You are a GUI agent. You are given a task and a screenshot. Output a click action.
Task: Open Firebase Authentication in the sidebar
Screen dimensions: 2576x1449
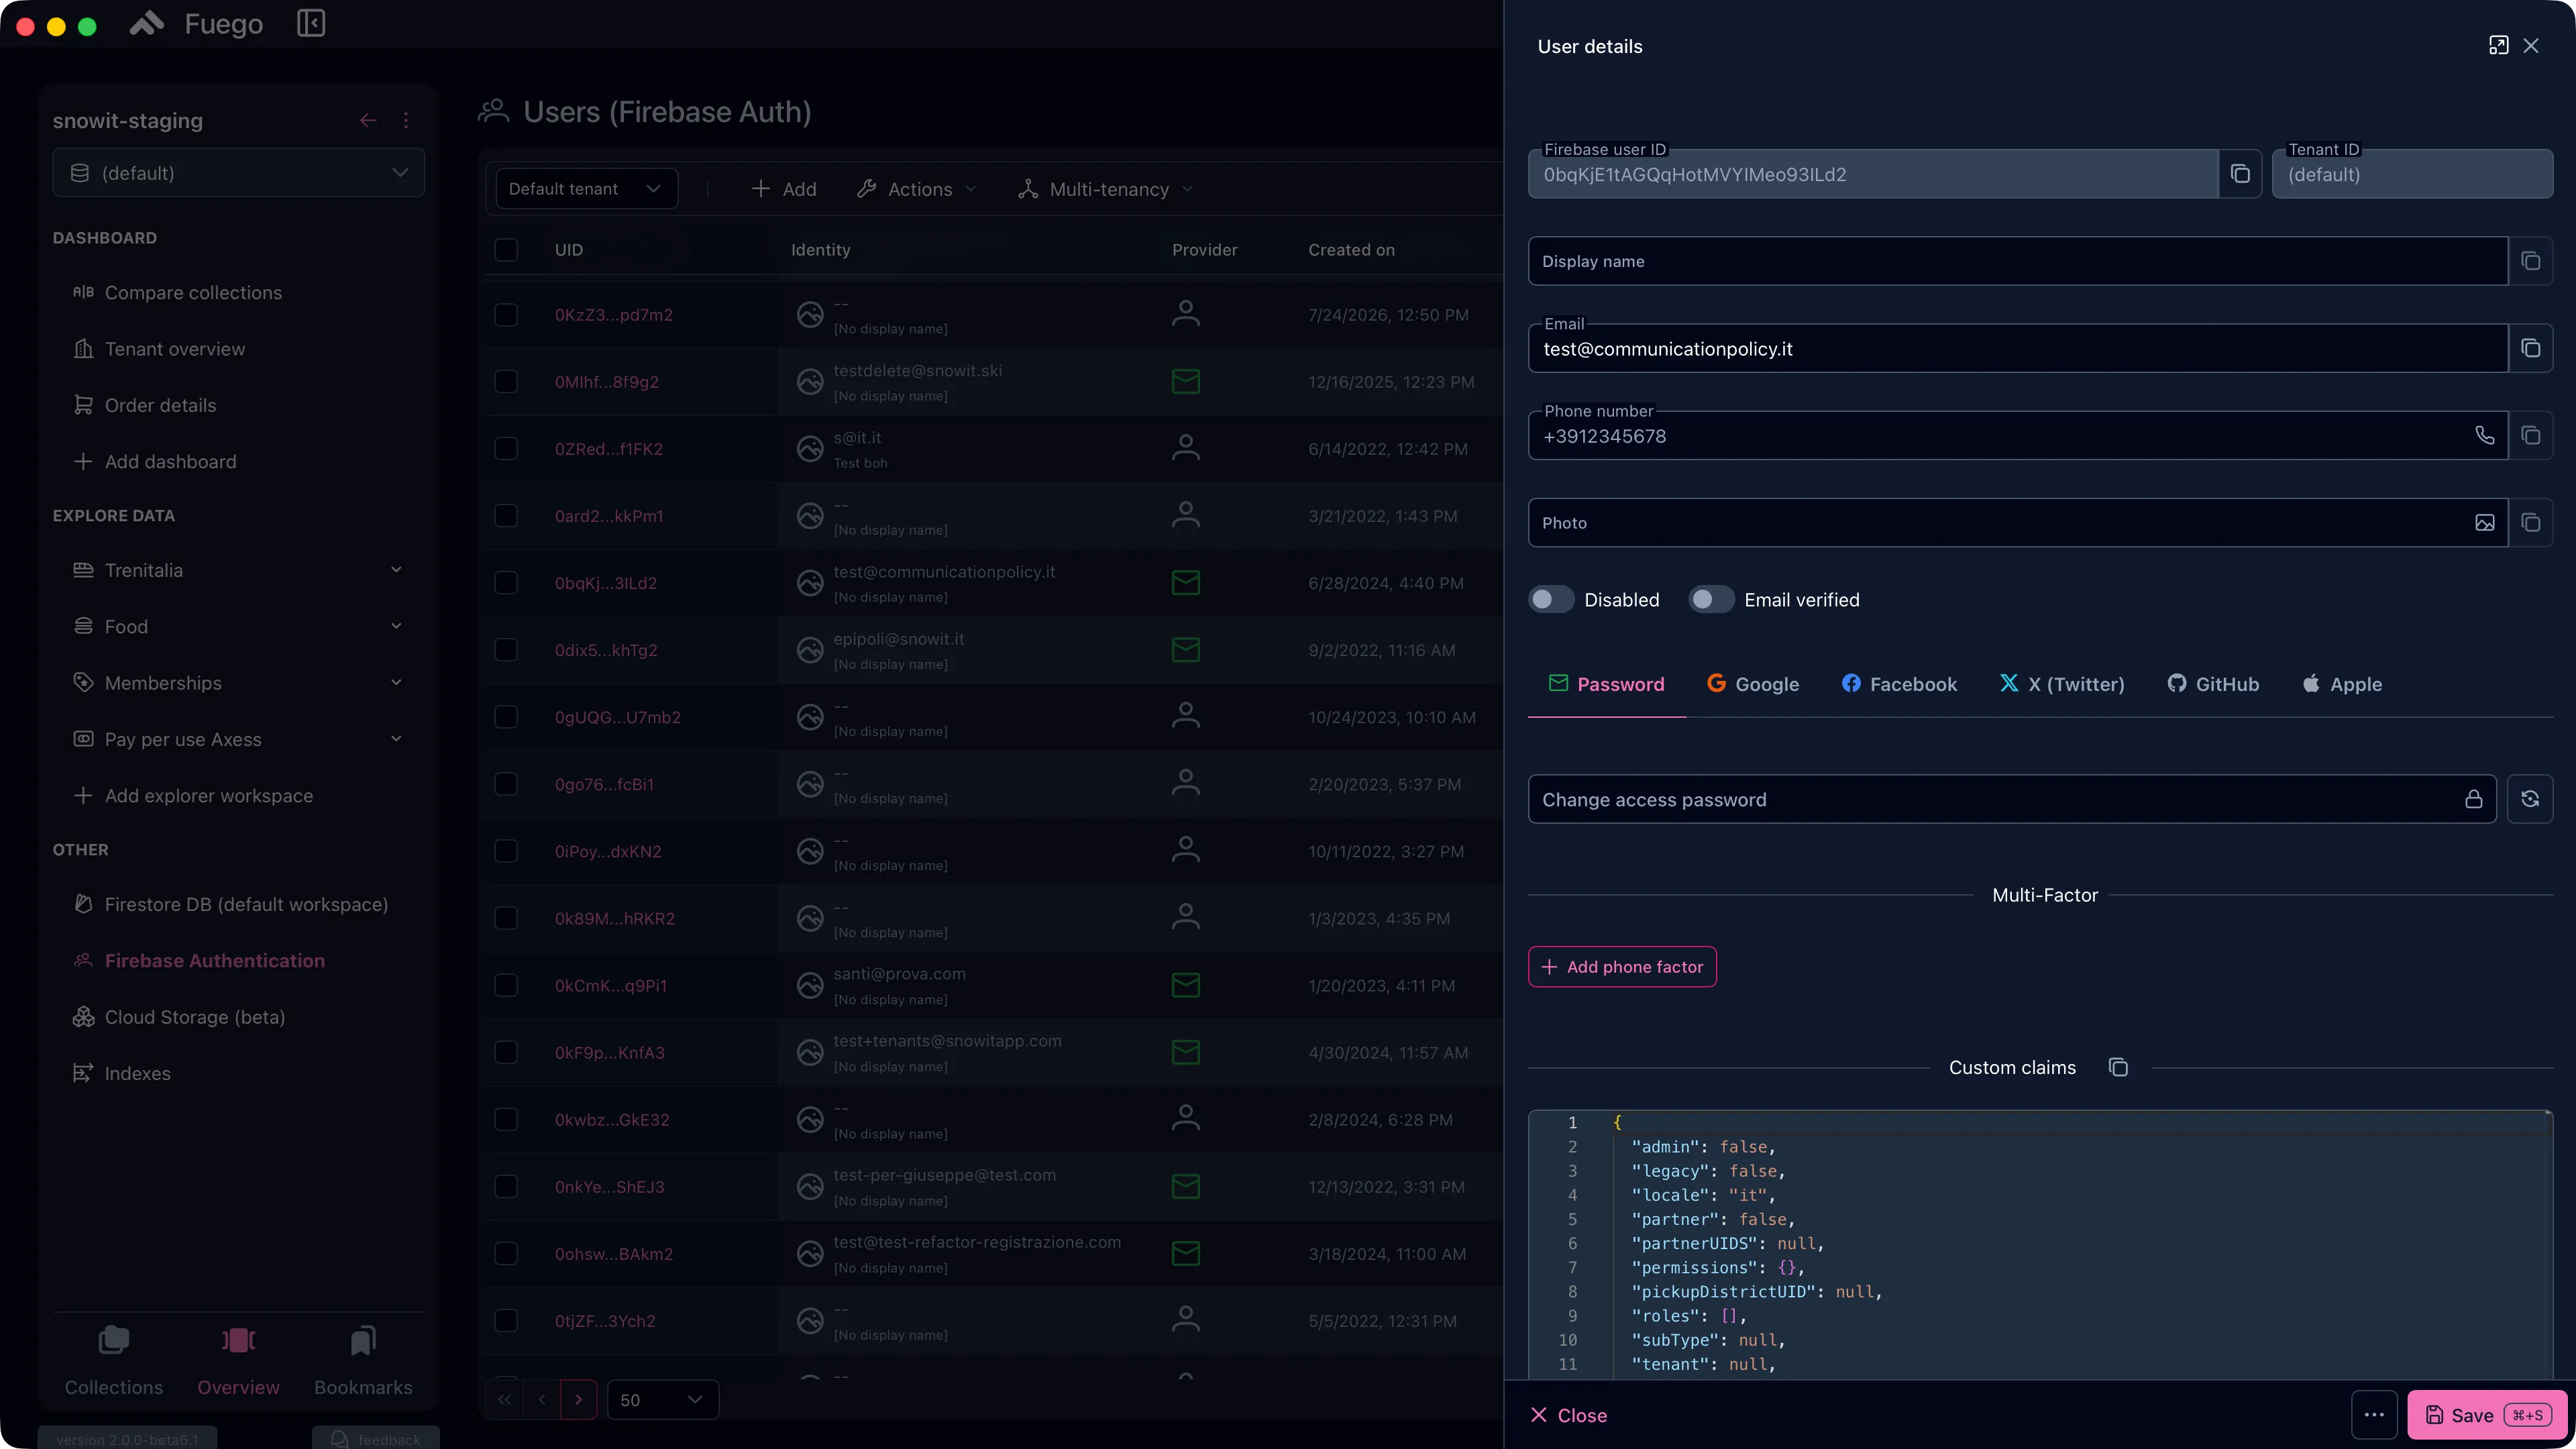[x=238, y=960]
